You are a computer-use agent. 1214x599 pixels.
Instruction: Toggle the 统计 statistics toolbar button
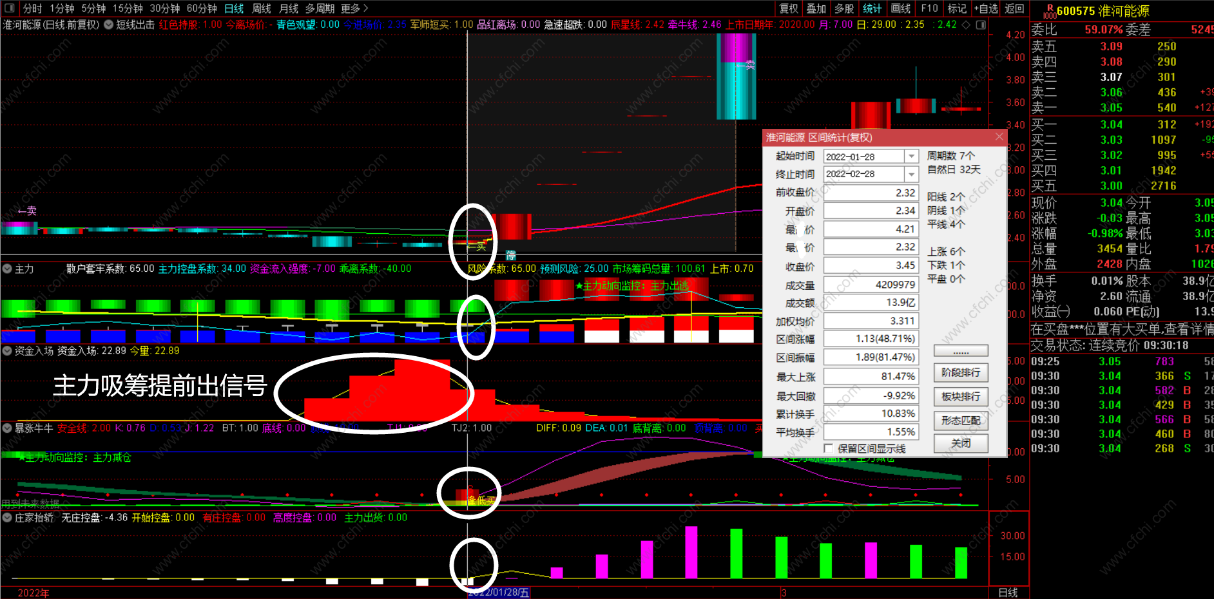pyautogui.click(x=872, y=8)
